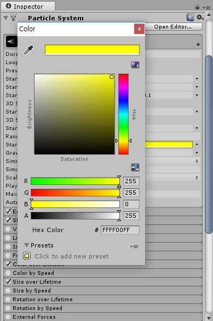Click the vertical Hue bar
The width and height of the screenshot is (213, 321).
point(123,114)
